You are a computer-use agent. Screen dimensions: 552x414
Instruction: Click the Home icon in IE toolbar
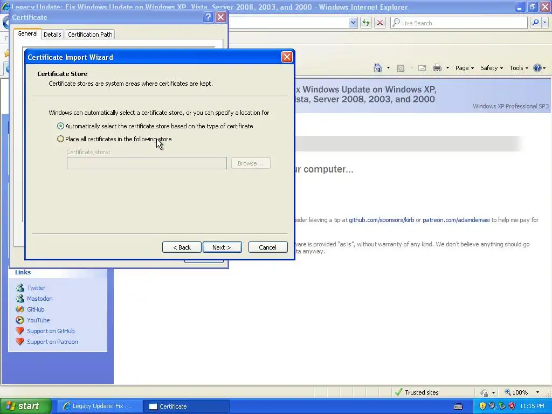pos(378,68)
